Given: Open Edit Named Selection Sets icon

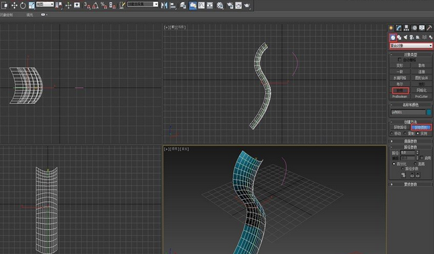Looking at the screenshot, I should click(122, 5).
